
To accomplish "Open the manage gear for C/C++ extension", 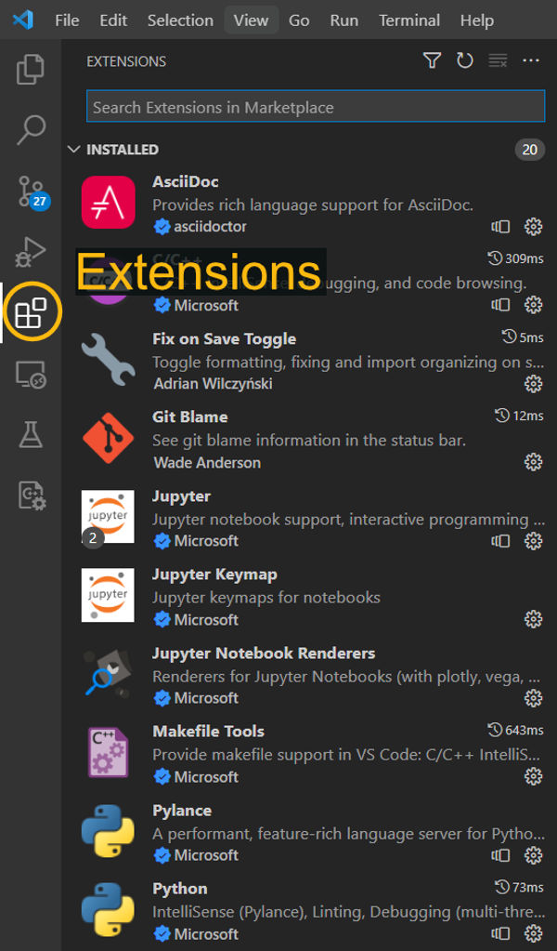I will pos(533,305).
